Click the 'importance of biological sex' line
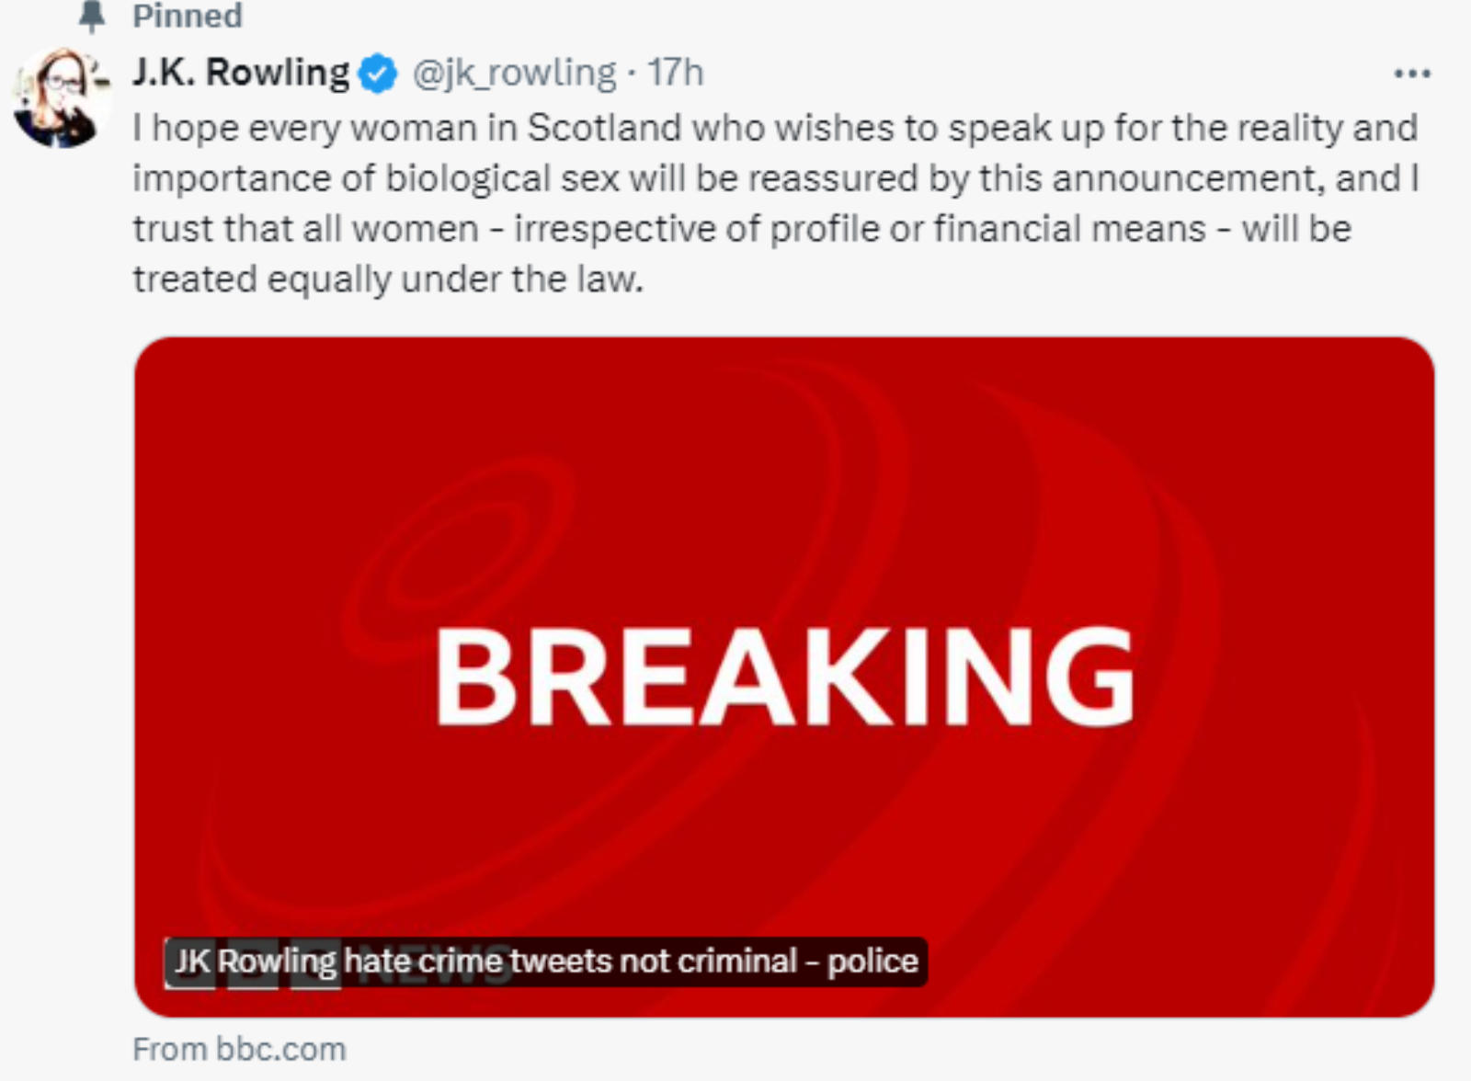 (776, 179)
